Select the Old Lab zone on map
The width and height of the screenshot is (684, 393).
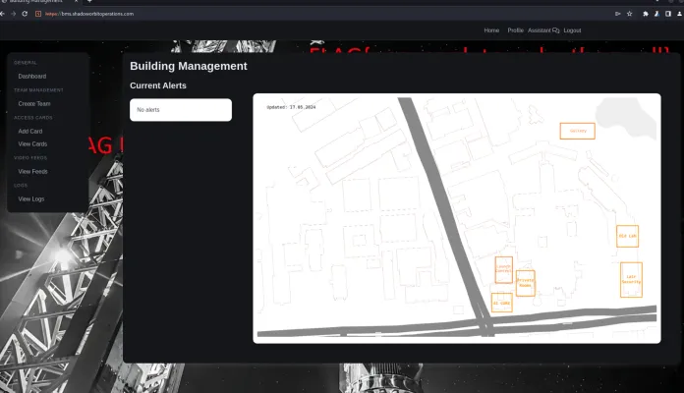point(627,236)
